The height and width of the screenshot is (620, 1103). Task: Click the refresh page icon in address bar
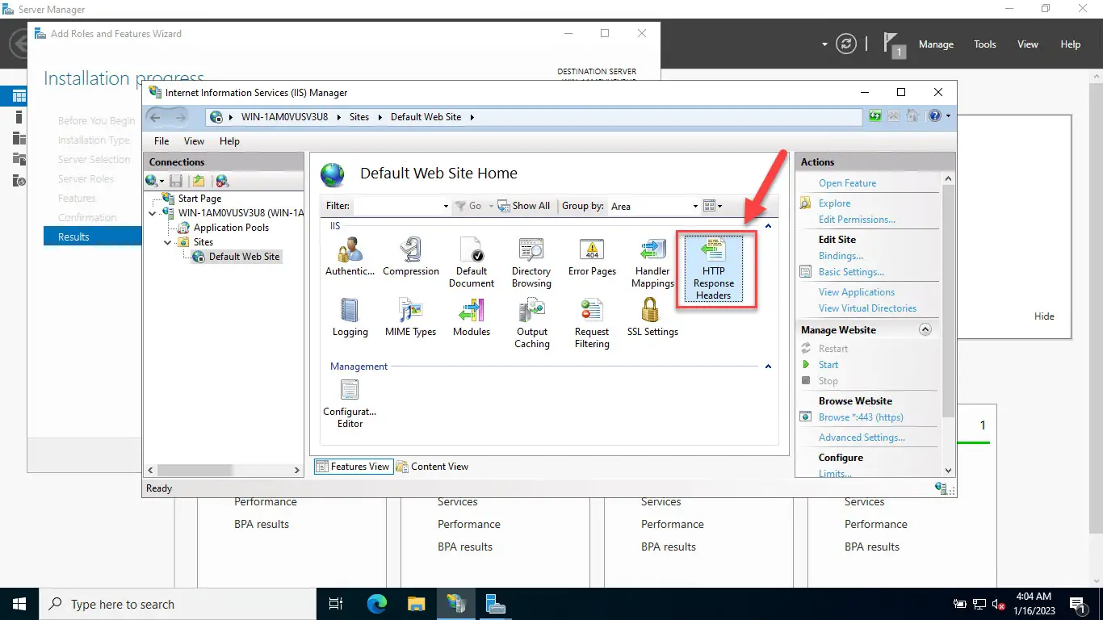[875, 116]
